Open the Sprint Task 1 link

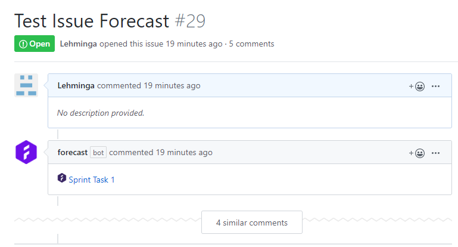92,180
